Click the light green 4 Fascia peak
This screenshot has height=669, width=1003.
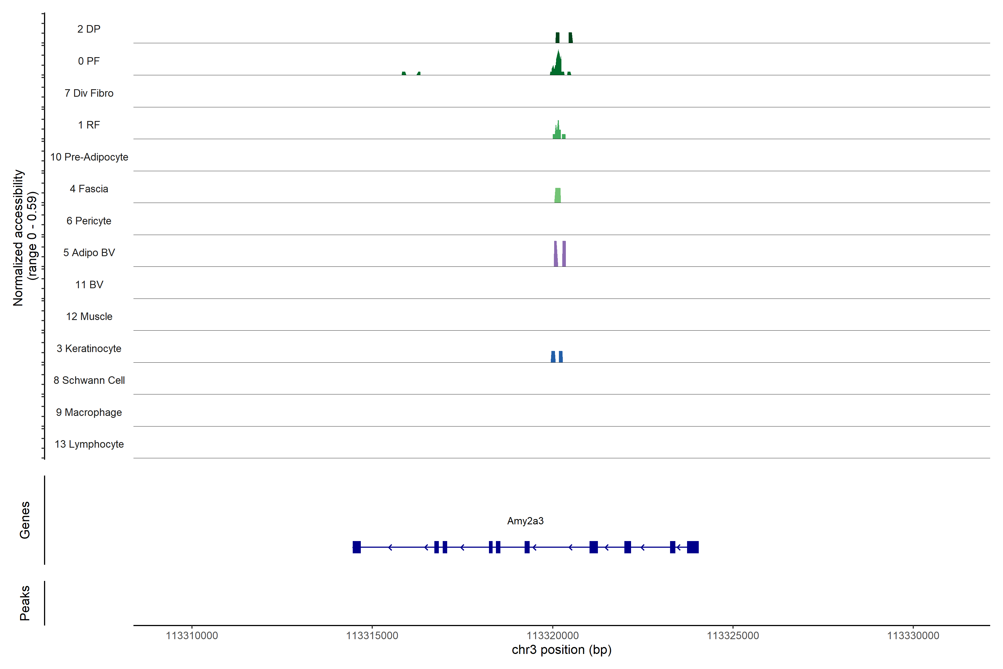point(558,195)
